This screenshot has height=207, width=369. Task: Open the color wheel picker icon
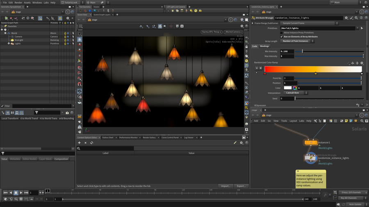coord(295,88)
